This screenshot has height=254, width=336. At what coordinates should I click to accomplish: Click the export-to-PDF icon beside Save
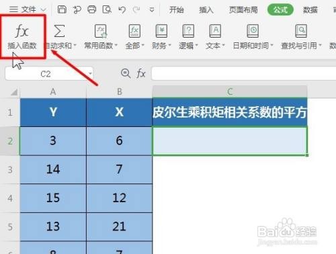click(x=77, y=9)
